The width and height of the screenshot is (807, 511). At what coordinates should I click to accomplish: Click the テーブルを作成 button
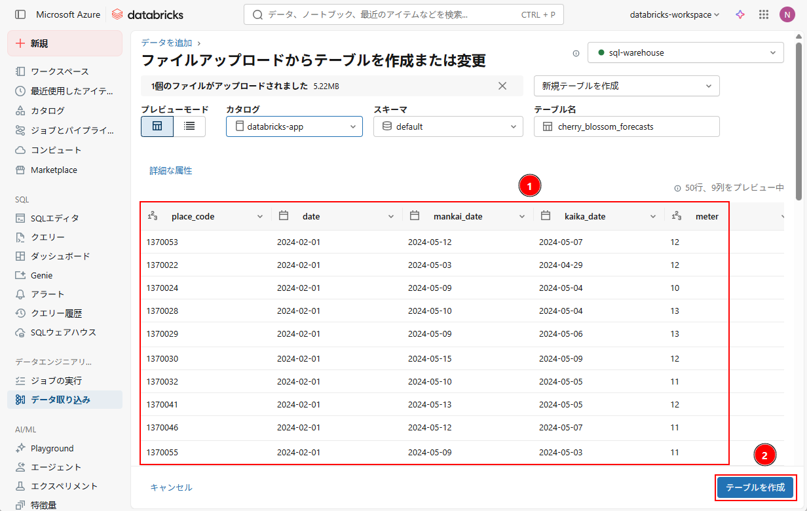(755, 487)
